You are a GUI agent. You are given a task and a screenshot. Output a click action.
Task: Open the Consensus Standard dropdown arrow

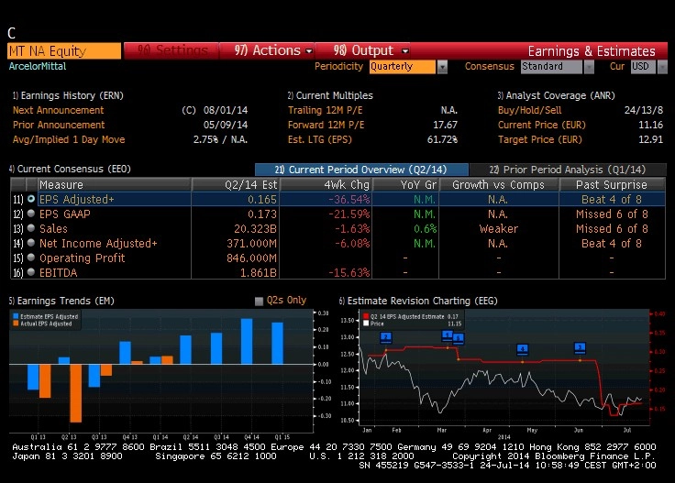[x=589, y=67]
